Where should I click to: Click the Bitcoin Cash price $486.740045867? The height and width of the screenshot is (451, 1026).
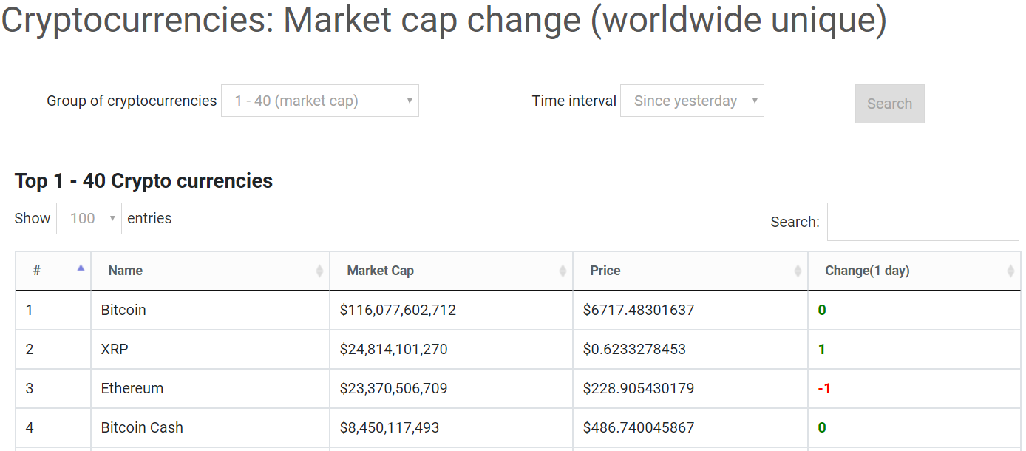tap(639, 427)
